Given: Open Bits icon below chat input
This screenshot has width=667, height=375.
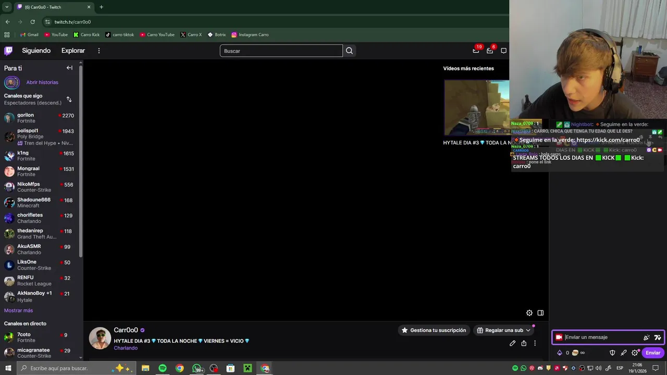Looking at the screenshot, I should [560, 353].
